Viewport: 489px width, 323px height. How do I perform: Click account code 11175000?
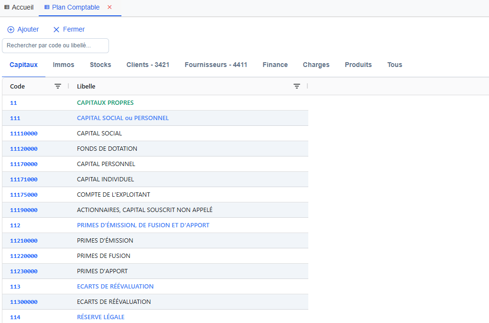(x=23, y=195)
